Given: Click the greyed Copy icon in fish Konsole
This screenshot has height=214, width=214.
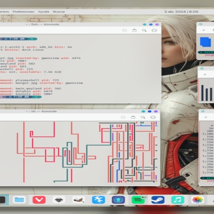Looking at the screenshot, I should coord(125,30).
